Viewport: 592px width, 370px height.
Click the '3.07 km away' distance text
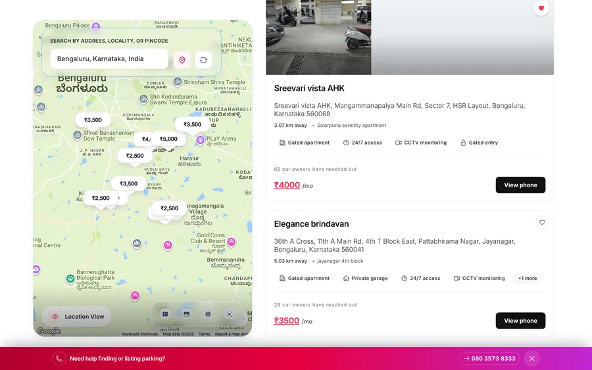point(290,126)
